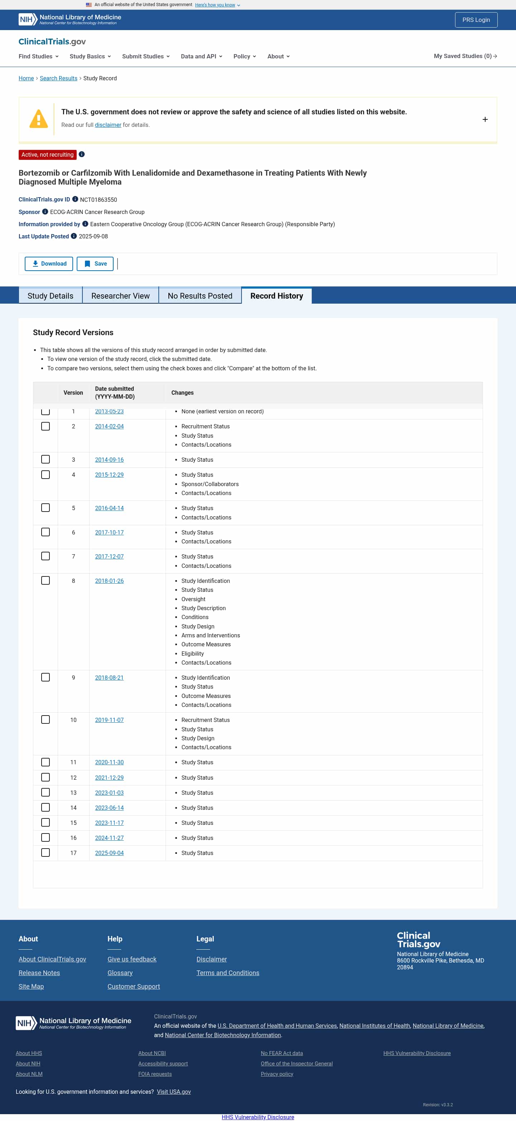Select checkbox for version 4
516x1121 pixels.
46,475
